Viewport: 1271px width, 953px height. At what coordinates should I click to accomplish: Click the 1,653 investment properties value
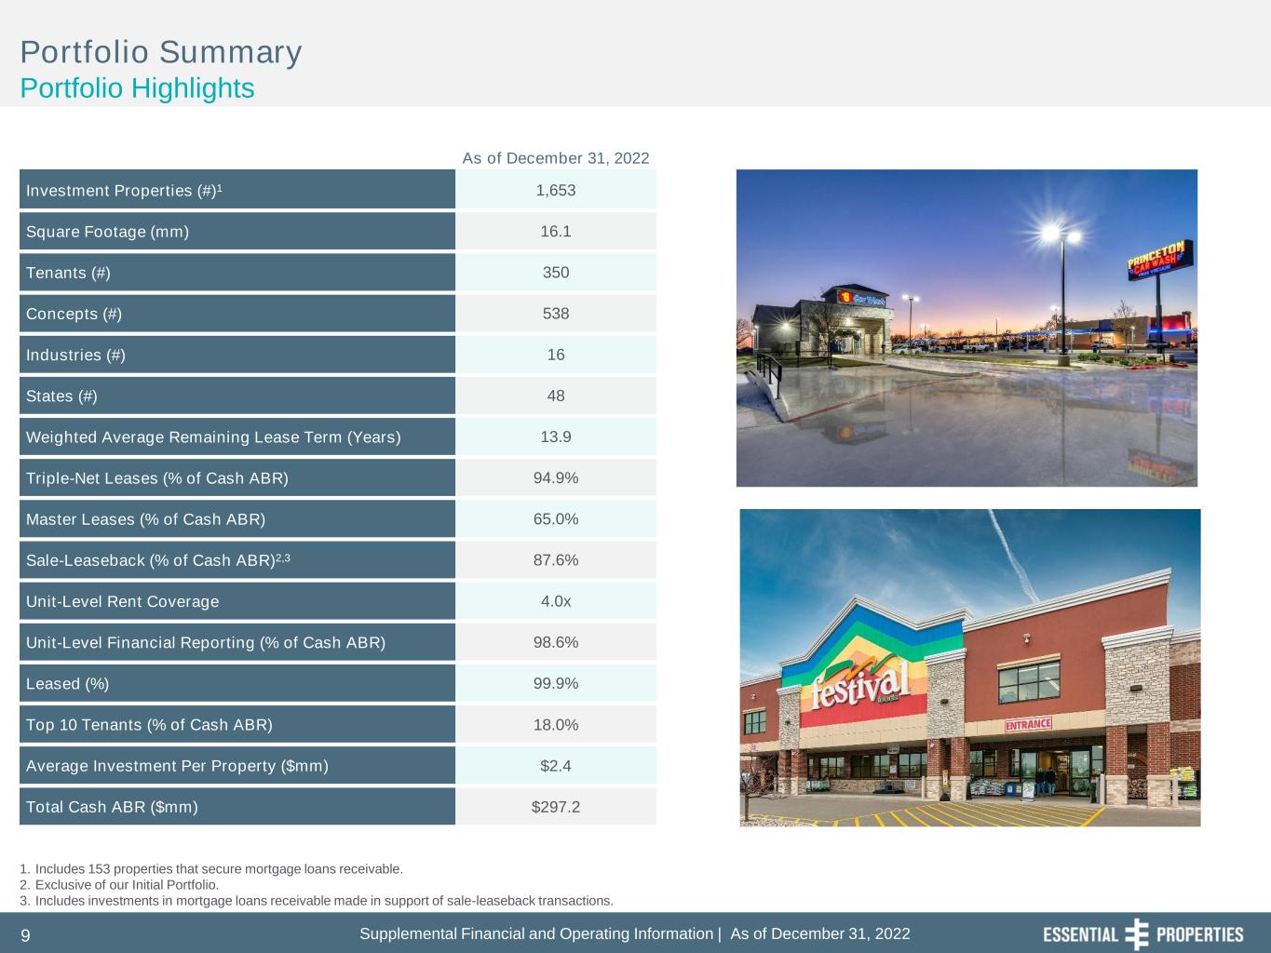[x=556, y=191]
